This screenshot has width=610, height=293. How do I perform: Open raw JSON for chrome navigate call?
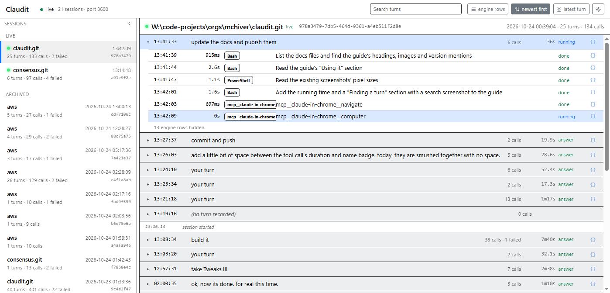593,104
